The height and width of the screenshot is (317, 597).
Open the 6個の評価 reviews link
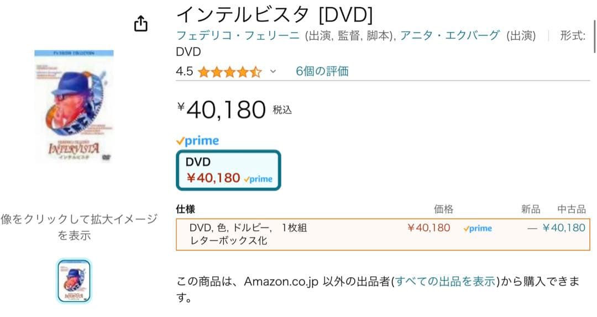tap(322, 71)
